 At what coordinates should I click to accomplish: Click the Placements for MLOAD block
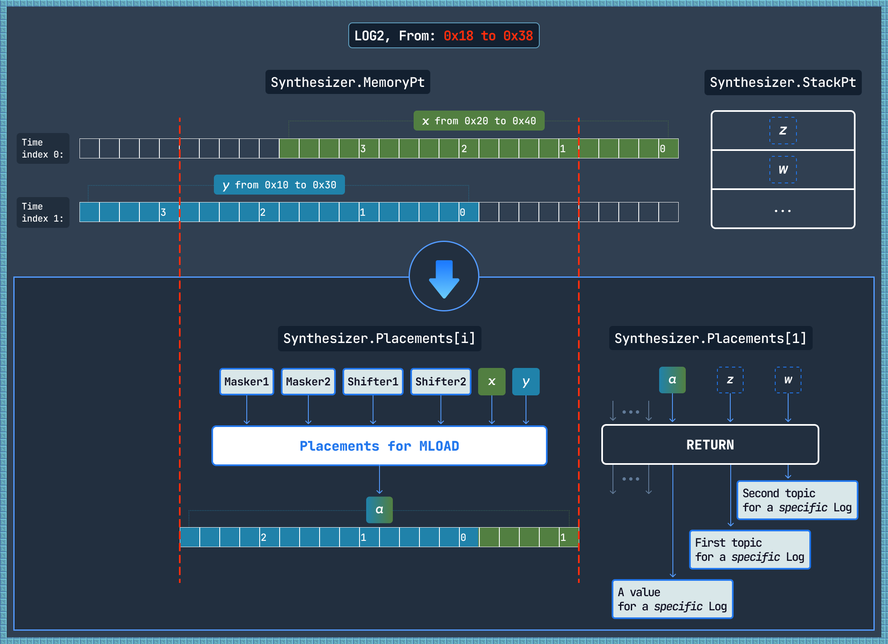pos(379,446)
